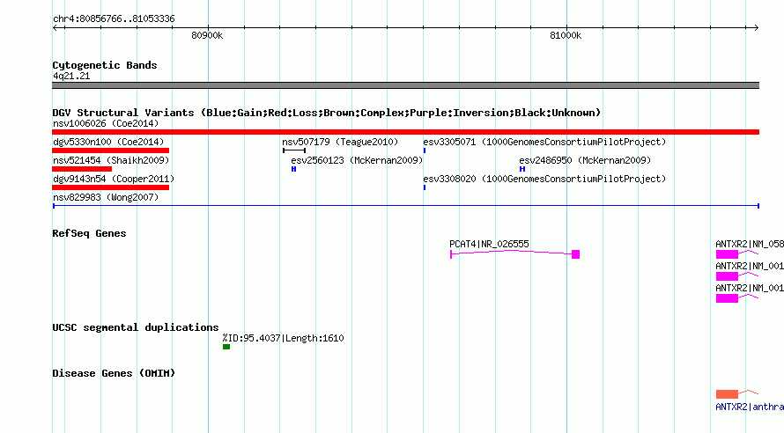
Task: Open dgv9143n54 (Cooper2011) variant label
Action: [114, 179]
